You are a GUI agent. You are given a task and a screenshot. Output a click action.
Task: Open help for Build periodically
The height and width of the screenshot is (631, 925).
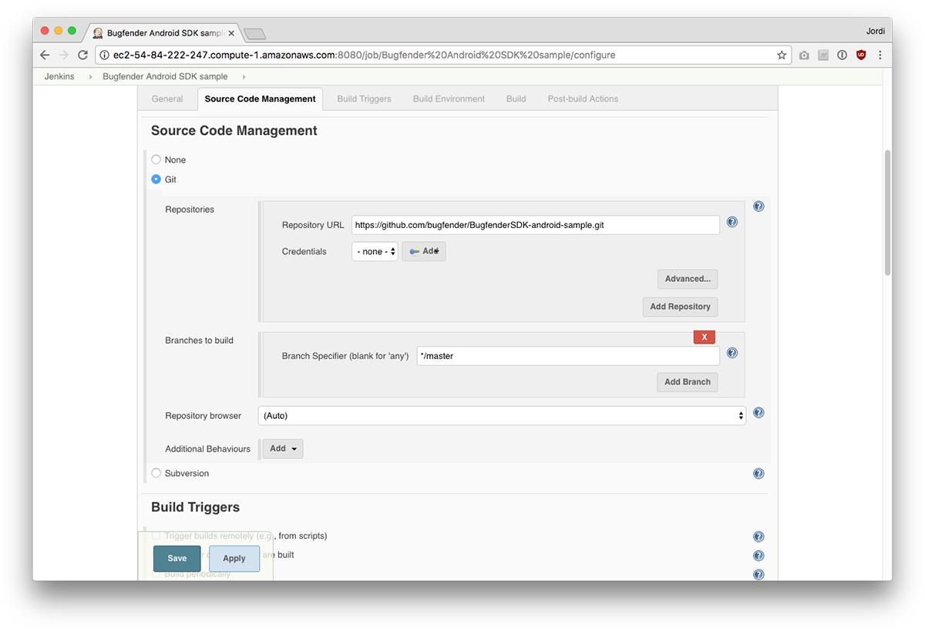758,575
